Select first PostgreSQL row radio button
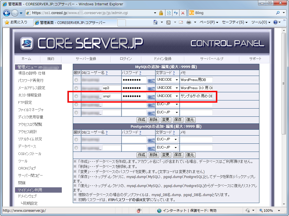Screen dimensions: 289x216 point(76,139)
